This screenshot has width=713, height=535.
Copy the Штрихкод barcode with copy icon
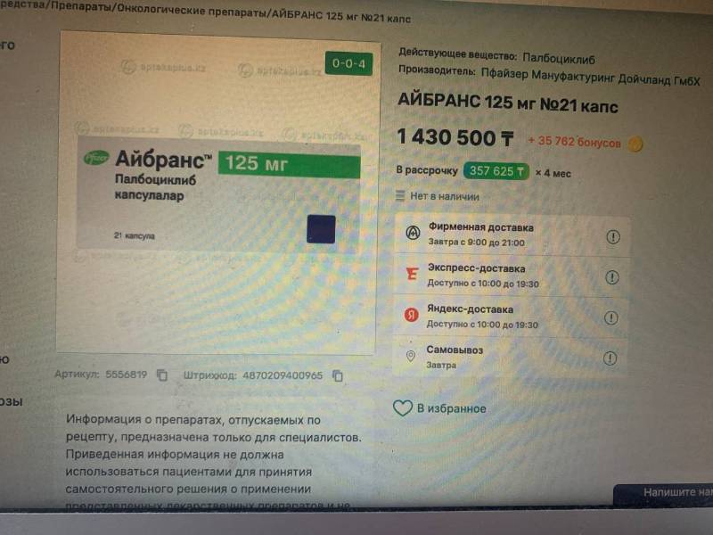point(338,375)
